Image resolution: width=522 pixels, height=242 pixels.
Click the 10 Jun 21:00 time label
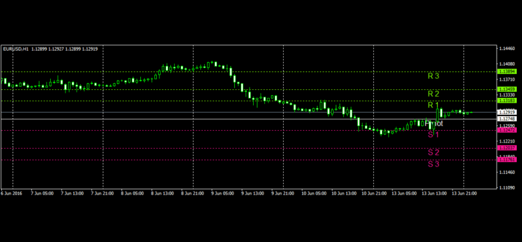(x=374, y=193)
